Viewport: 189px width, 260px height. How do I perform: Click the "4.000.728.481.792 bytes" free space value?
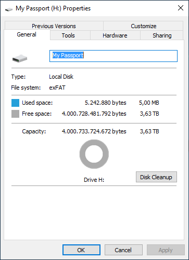pyautogui.click(x=94, y=114)
